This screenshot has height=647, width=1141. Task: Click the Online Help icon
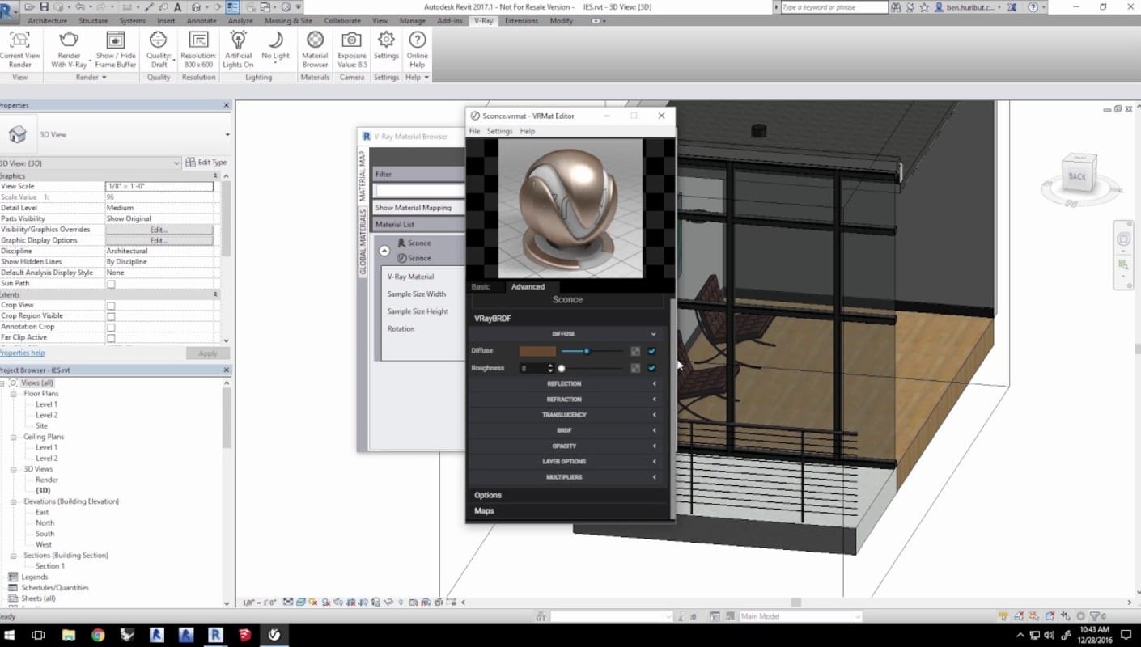(x=417, y=40)
